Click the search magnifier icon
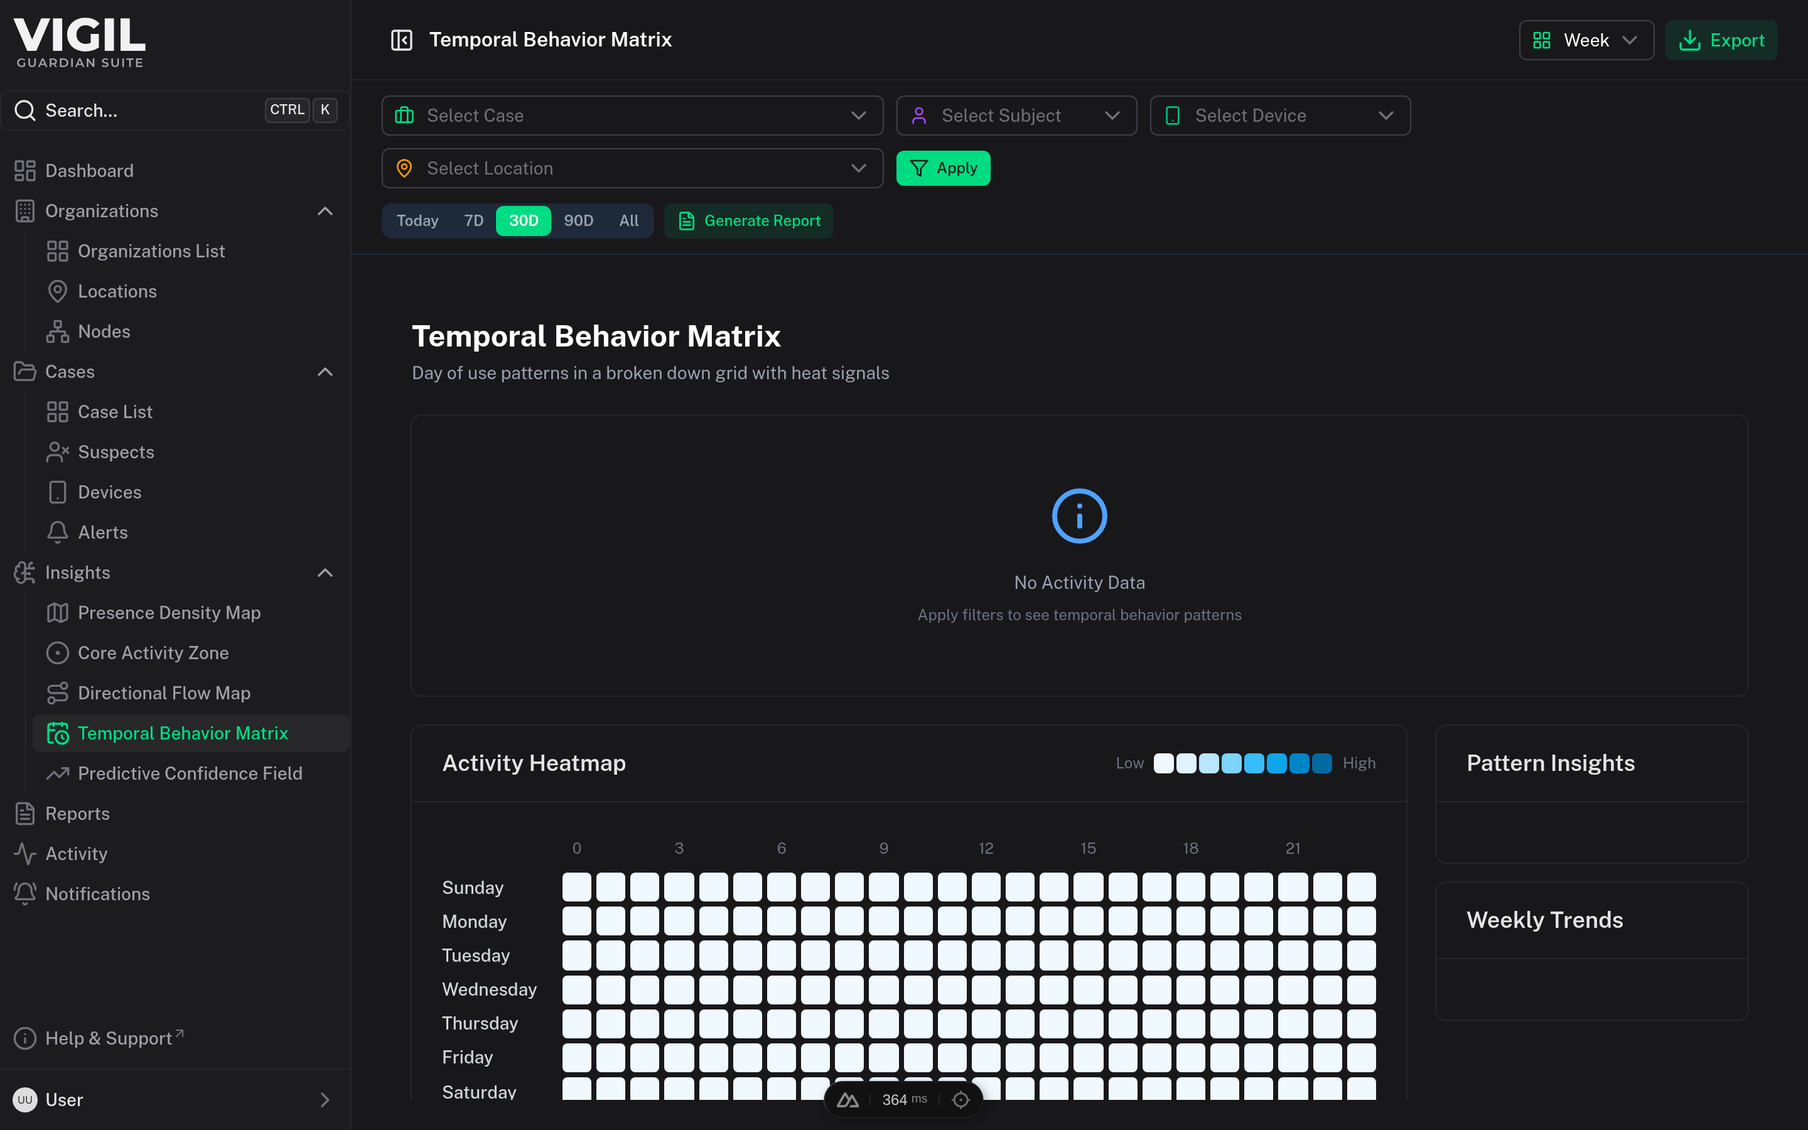This screenshot has height=1130, width=1808. point(25,110)
